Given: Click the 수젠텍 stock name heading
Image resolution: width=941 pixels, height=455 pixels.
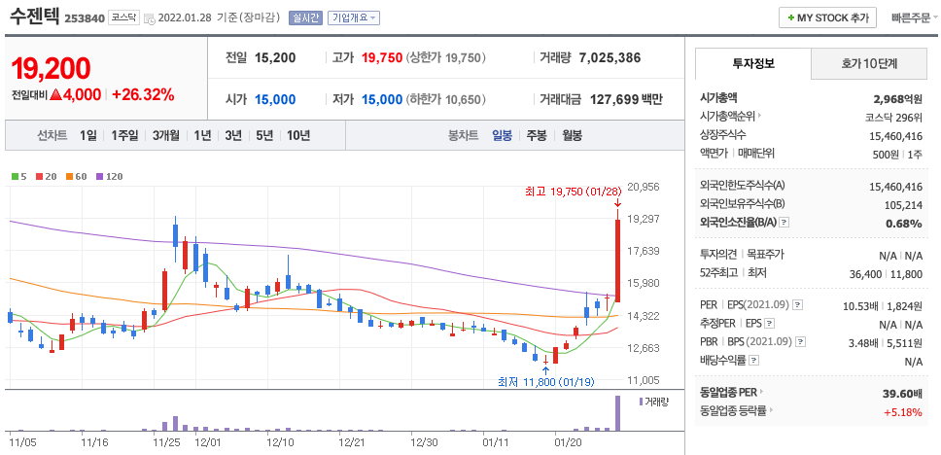Looking at the screenshot, I should click(x=34, y=17).
